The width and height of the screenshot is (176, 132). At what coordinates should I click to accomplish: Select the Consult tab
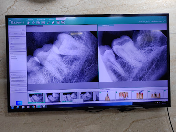[x=61, y=19]
